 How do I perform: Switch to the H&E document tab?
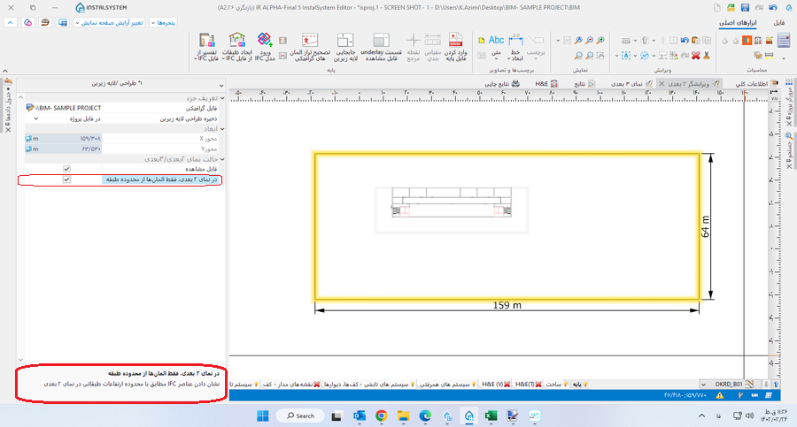(540, 83)
